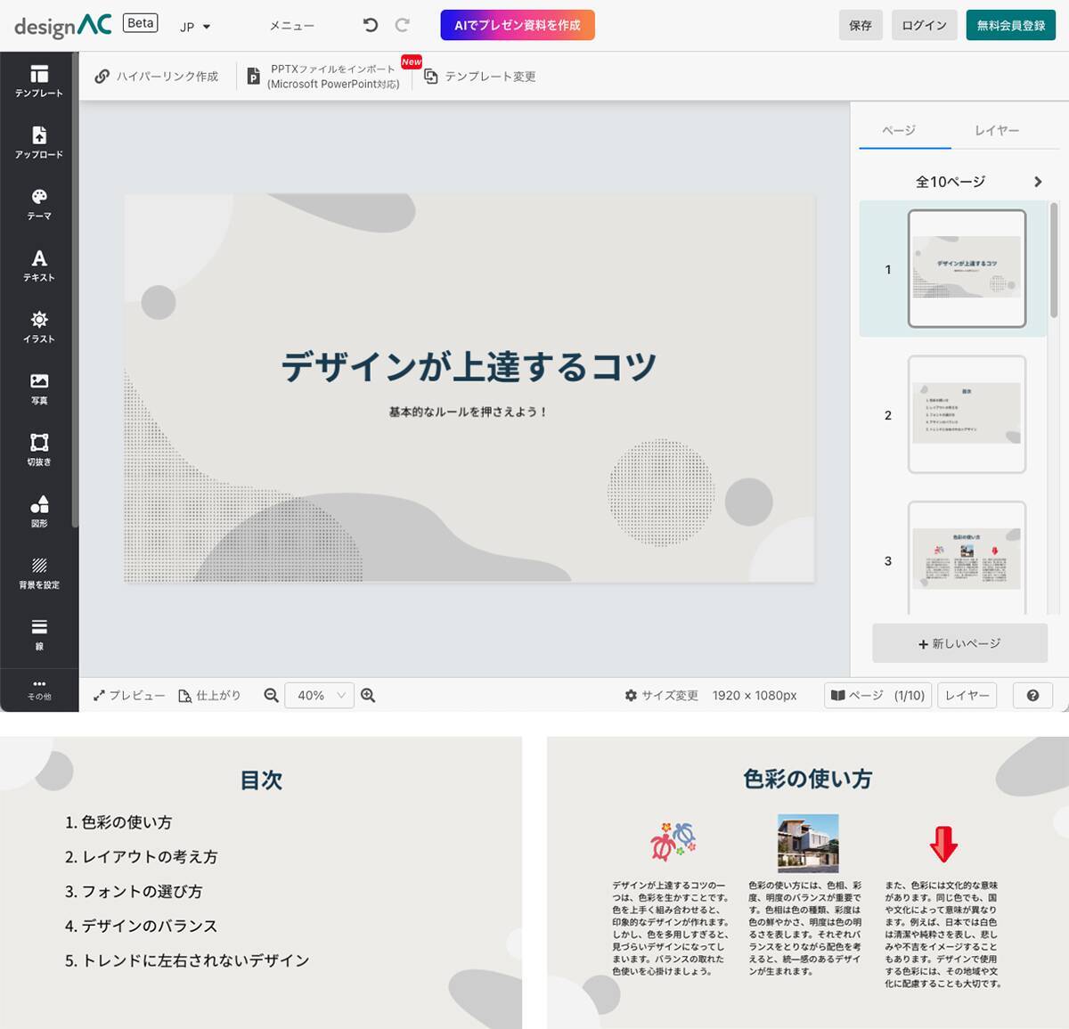This screenshot has width=1069, height=1029.
Task: Click the zoom in magnifier icon
Action: [x=368, y=695]
